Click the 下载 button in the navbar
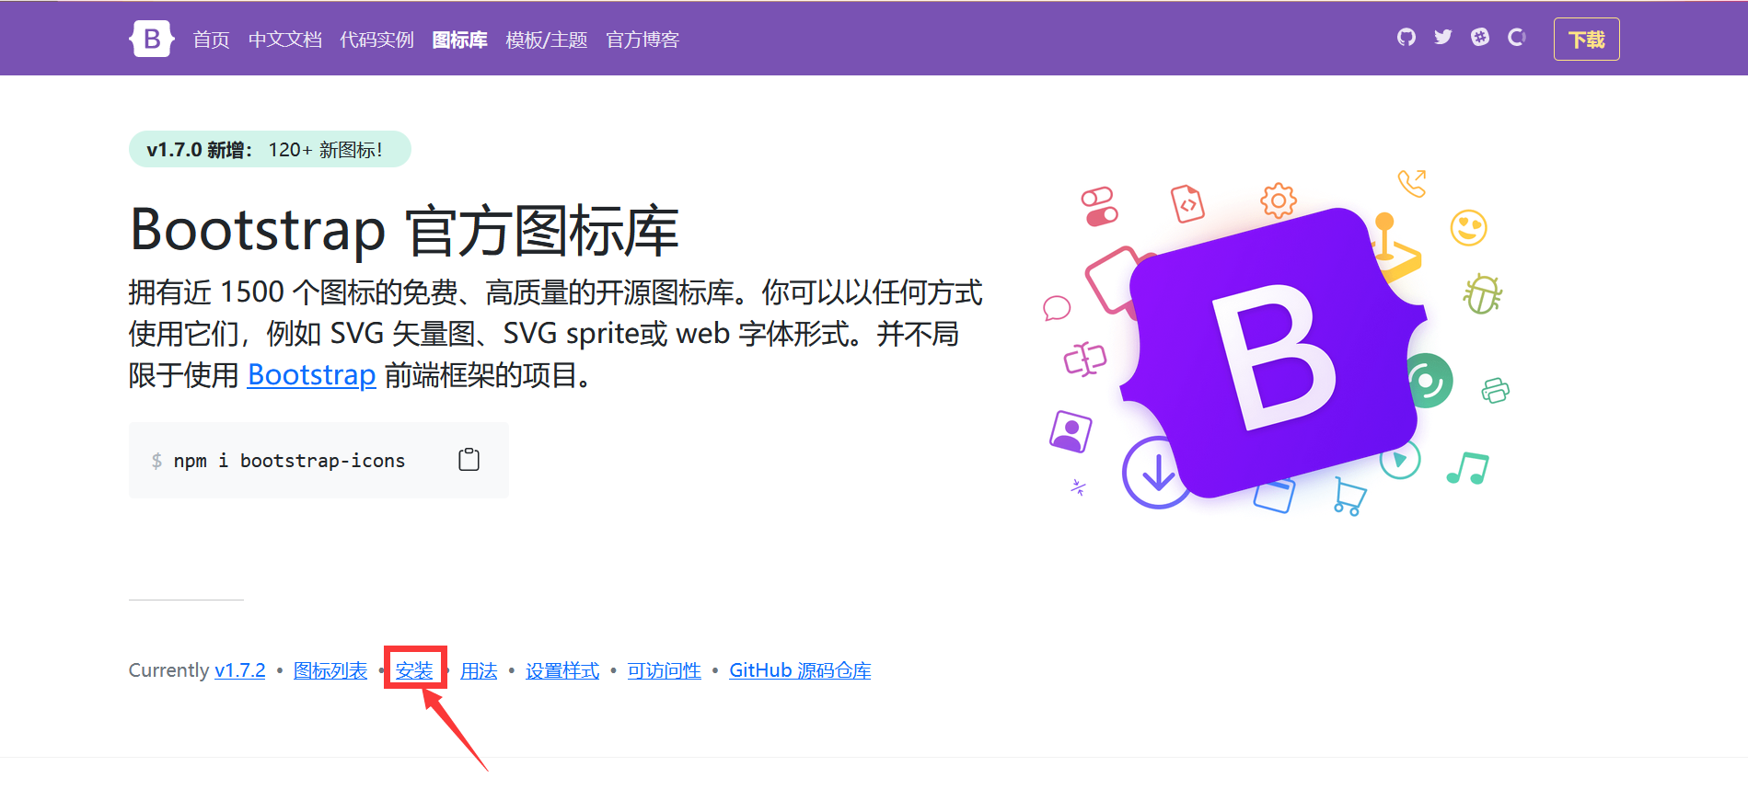The width and height of the screenshot is (1748, 812). tap(1586, 40)
